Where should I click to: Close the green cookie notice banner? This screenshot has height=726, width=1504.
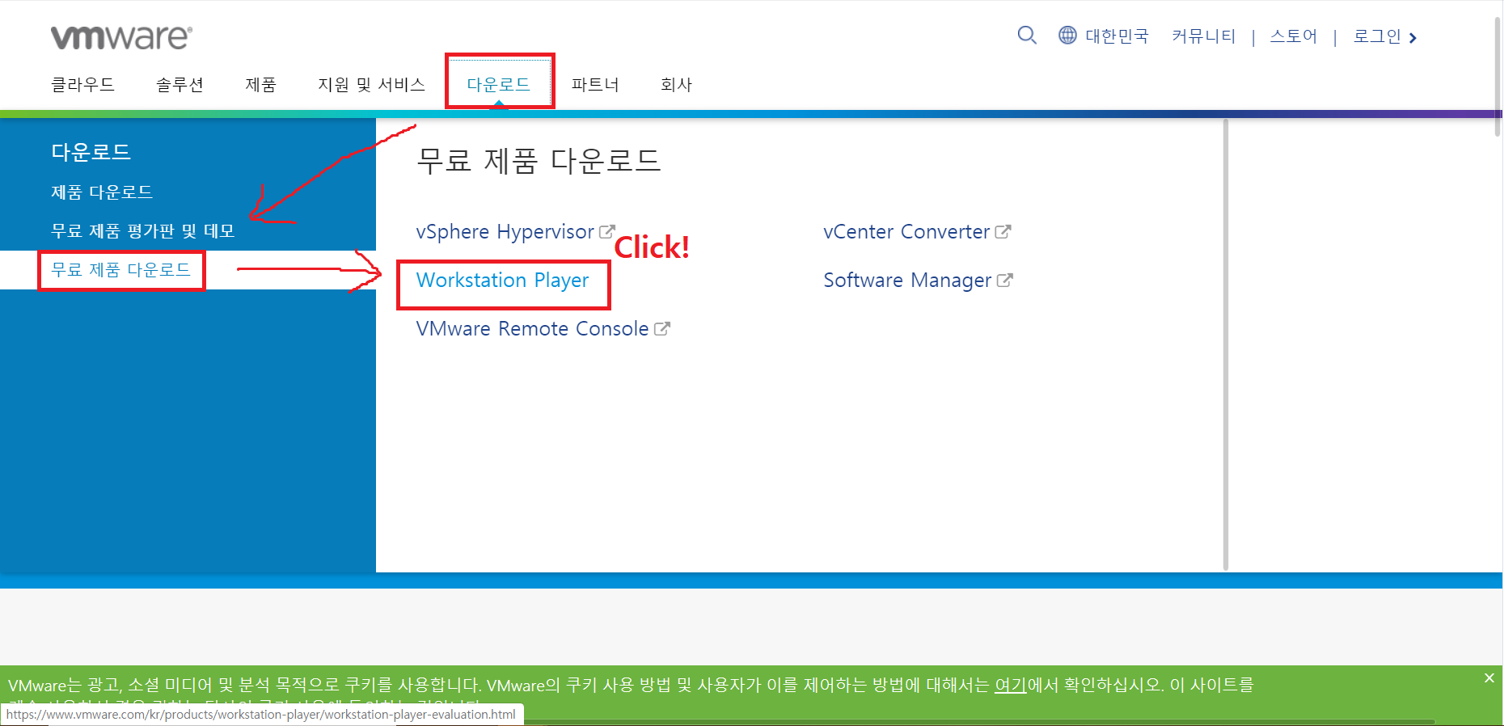pos(1489,678)
